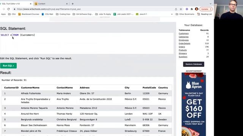Open the Chrome profile avatar
Viewport: 243px width, 136px height.
[x=197, y=9]
